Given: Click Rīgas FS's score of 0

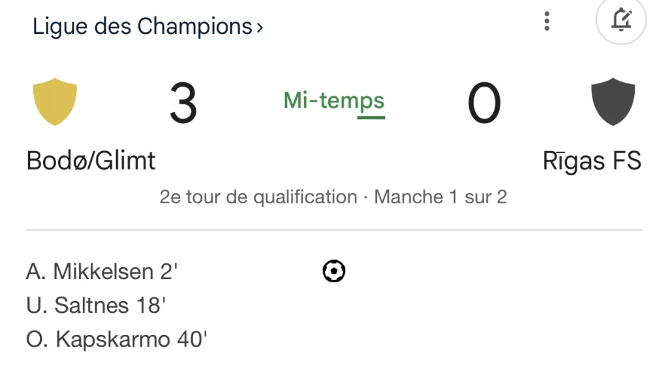Looking at the screenshot, I should pyautogui.click(x=484, y=103).
